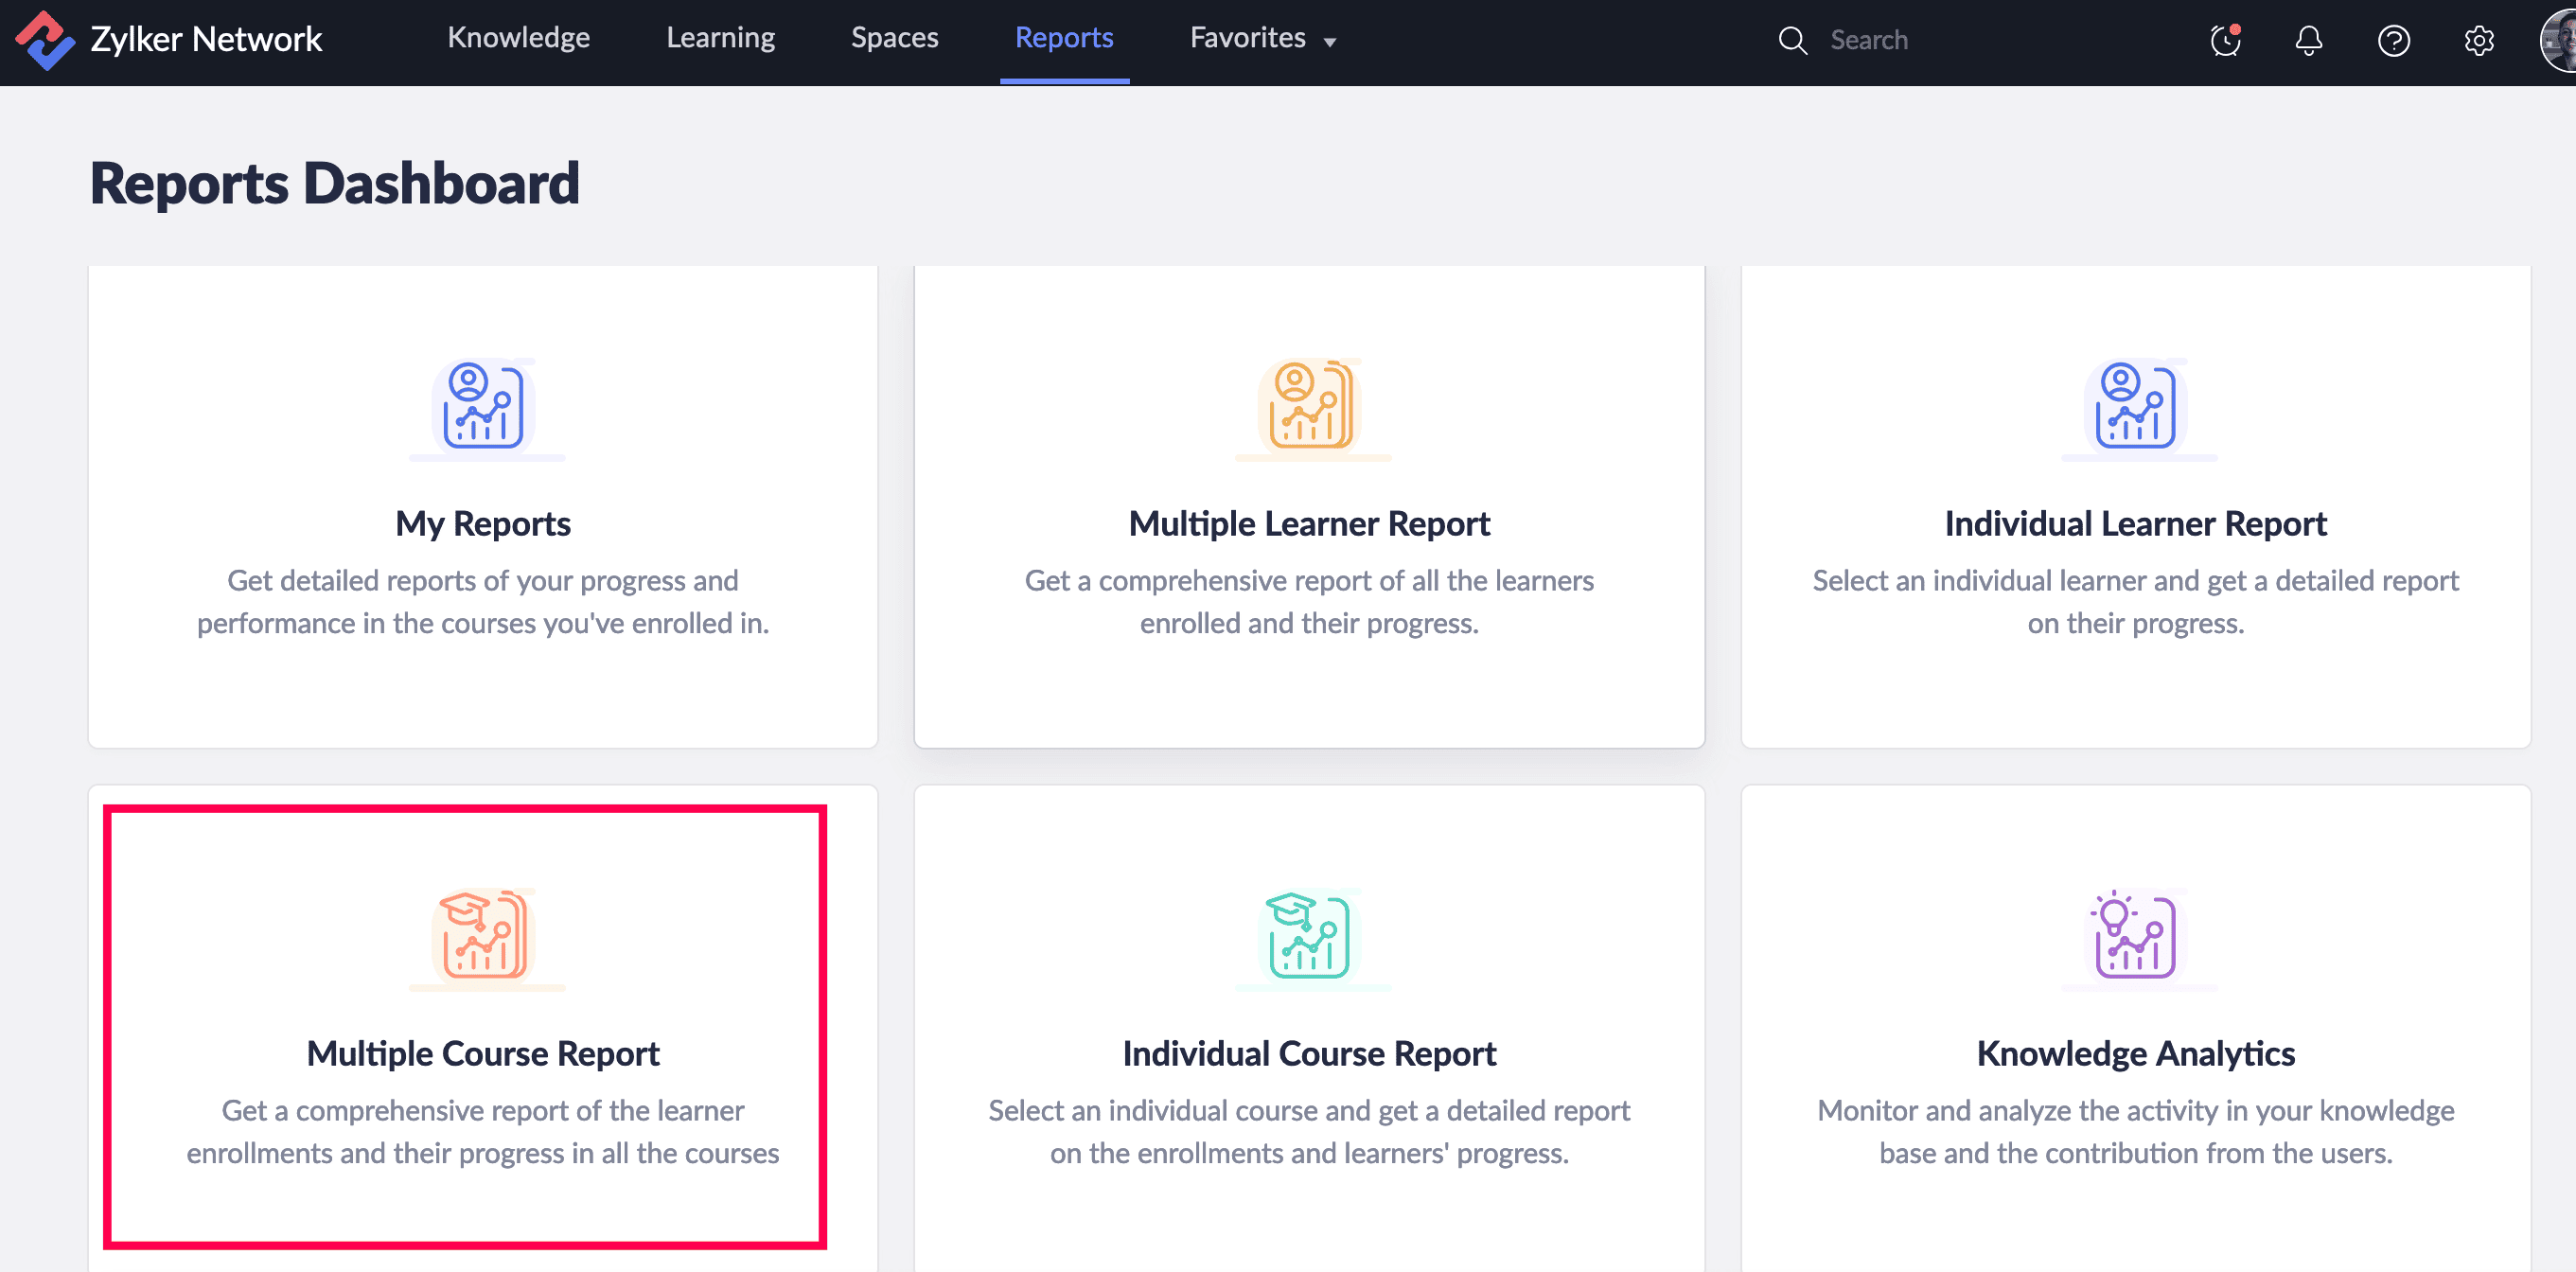Viewport: 2576px width, 1272px height.
Task: Click the Individual Learner Report blue icon
Action: tap(2136, 405)
